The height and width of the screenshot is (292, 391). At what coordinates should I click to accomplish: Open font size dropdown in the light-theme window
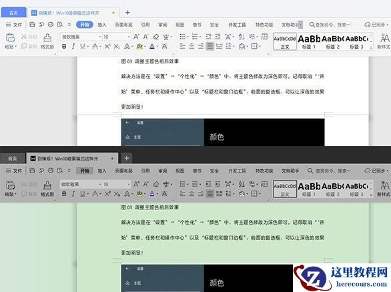pos(129,37)
